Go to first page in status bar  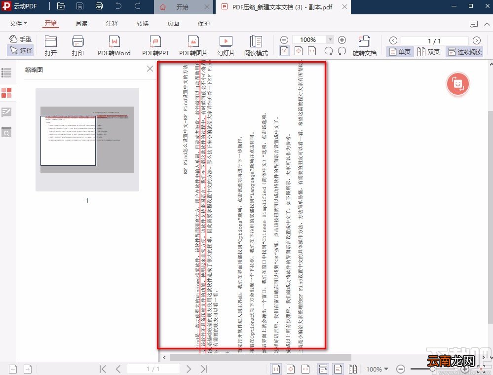click(103, 369)
